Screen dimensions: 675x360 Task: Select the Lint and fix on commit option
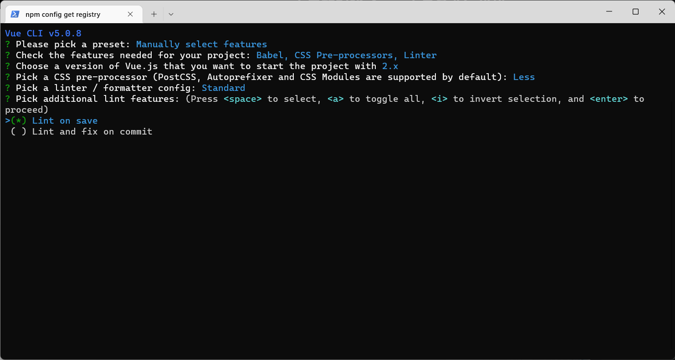point(92,131)
